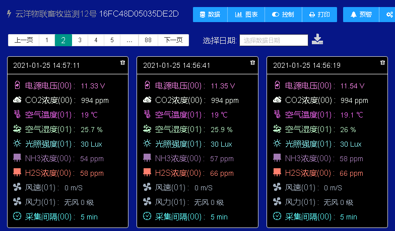The height and width of the screenshot is (231, 395).
Task: Delete the 14:57:11 record with trash icon
Action: (x=122, y=63)
